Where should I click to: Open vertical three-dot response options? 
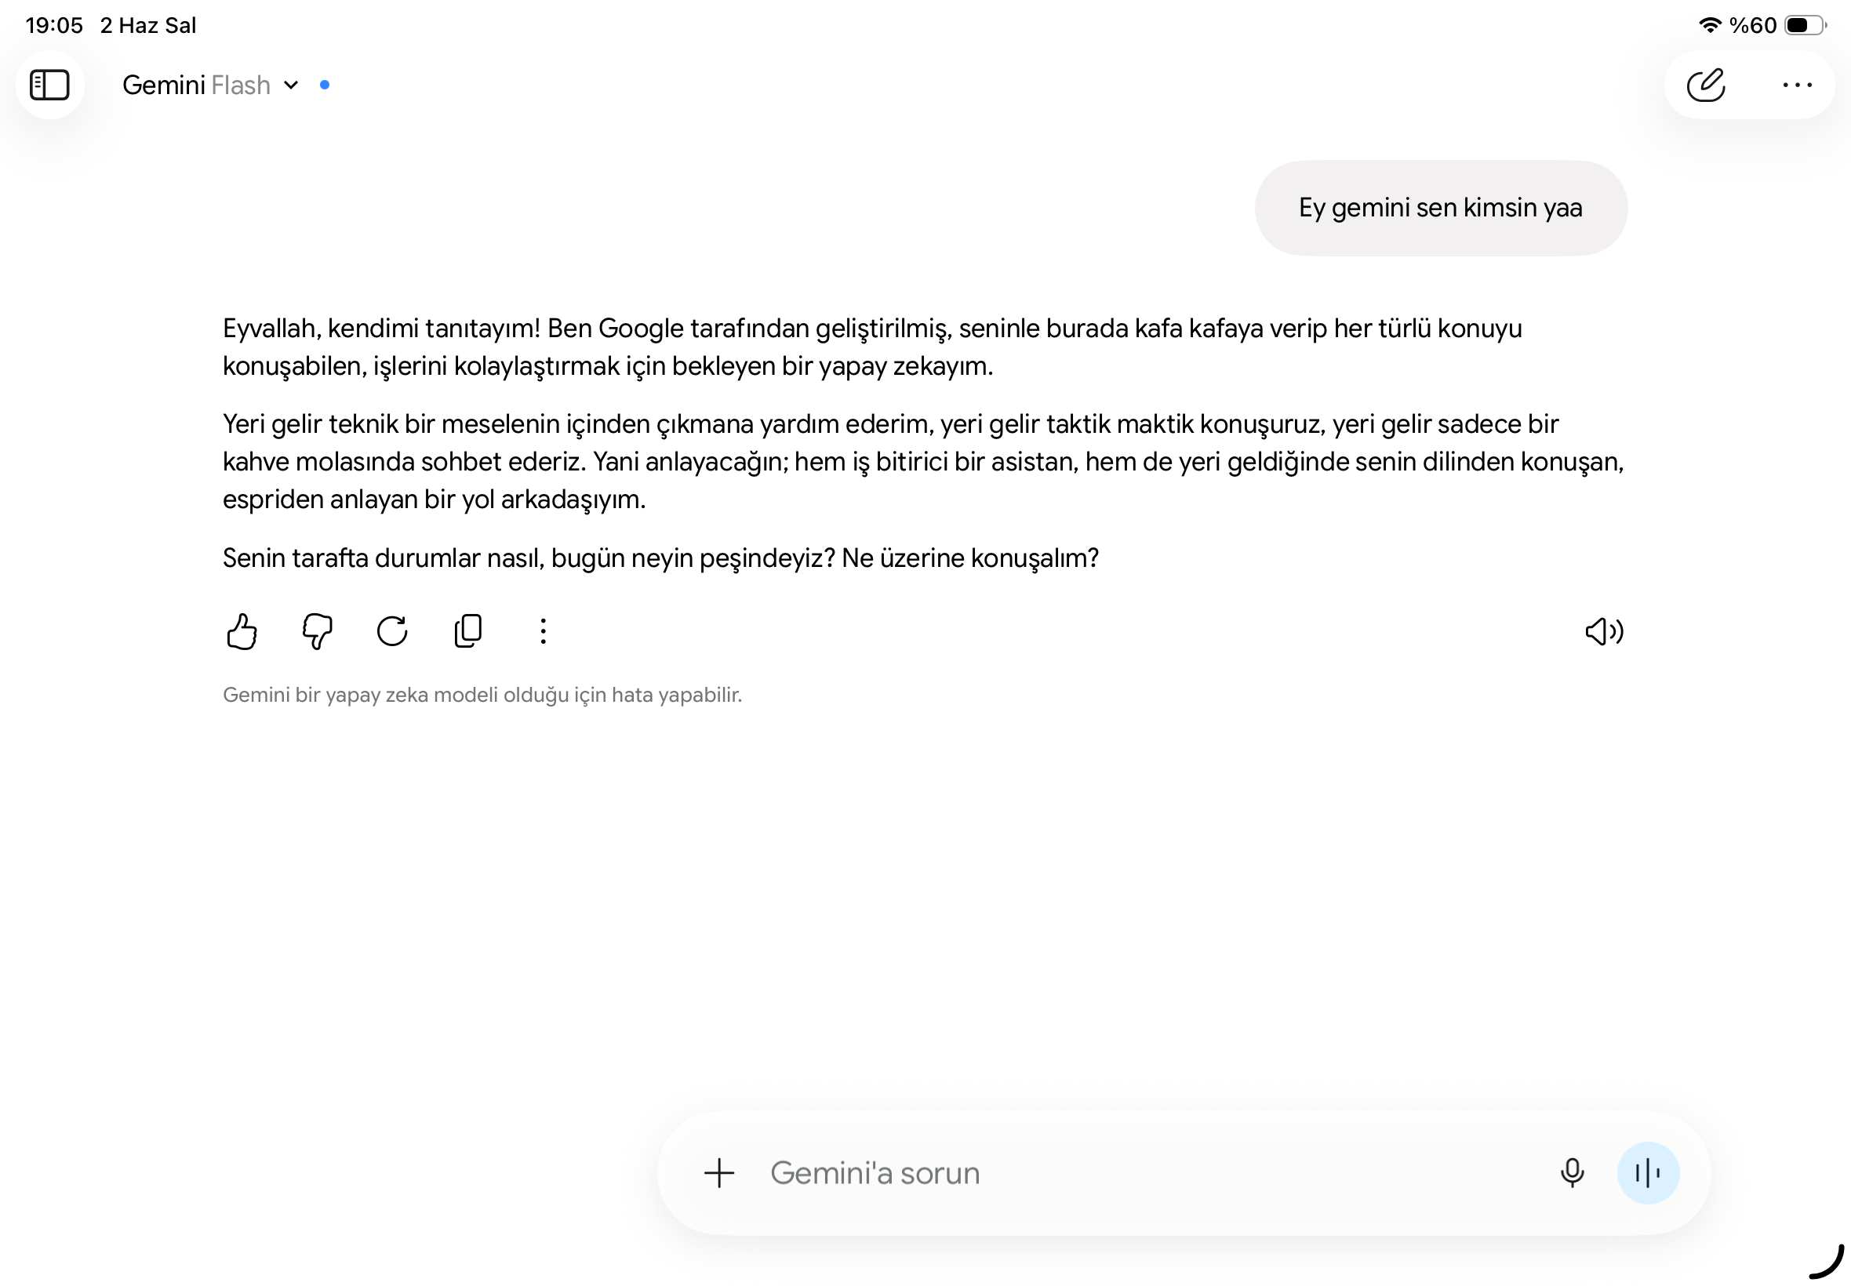543,631
